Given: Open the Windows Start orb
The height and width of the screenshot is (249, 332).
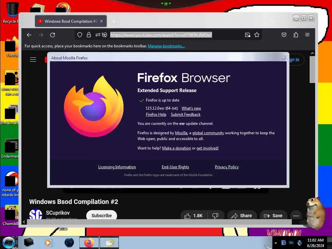Looking at the screenshot, I should pos(8,243).
